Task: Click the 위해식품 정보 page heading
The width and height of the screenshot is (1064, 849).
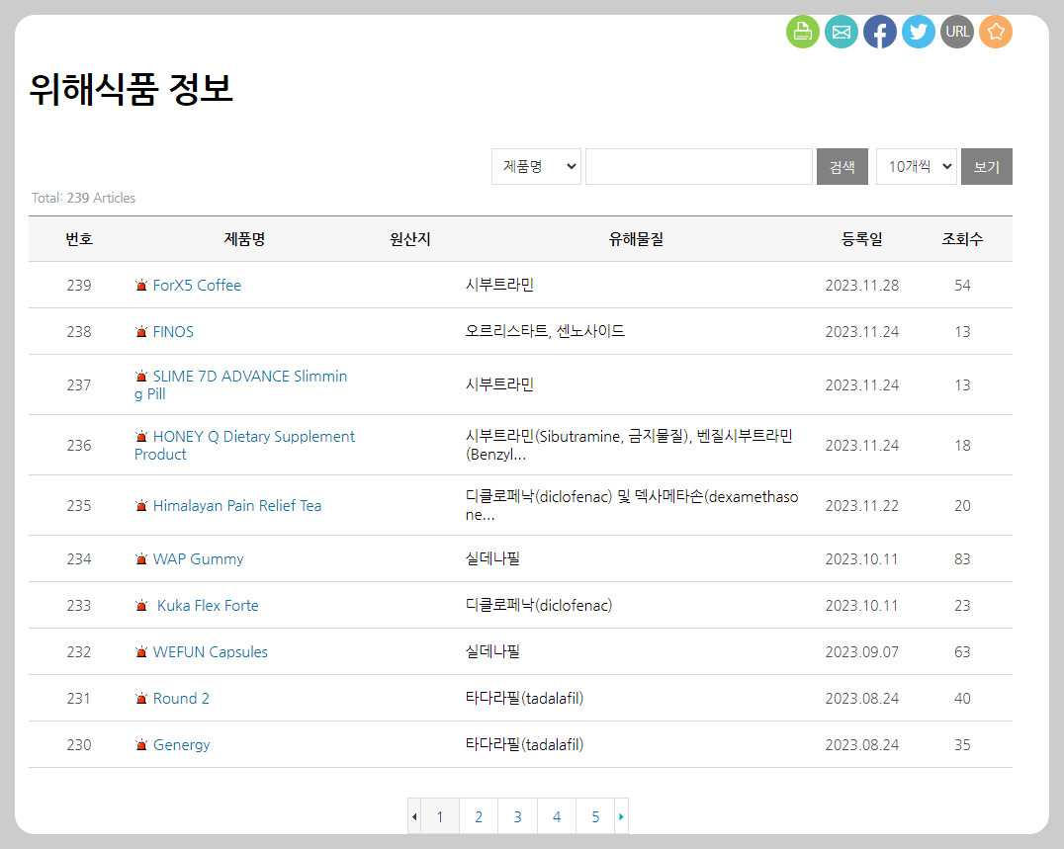Action: (x=131, y=89)
